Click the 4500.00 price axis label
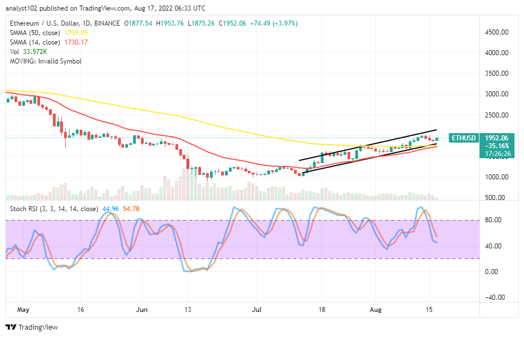 (x=497, y=32)
